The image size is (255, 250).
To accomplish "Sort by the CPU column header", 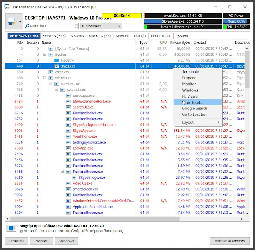I will (x=163, y=43).
